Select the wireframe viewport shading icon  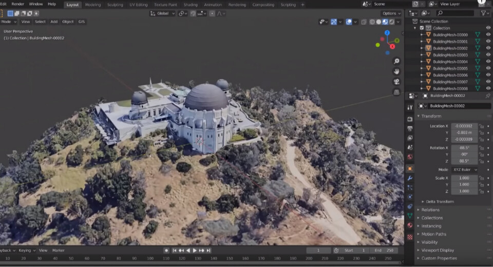(x=372, y=22)
